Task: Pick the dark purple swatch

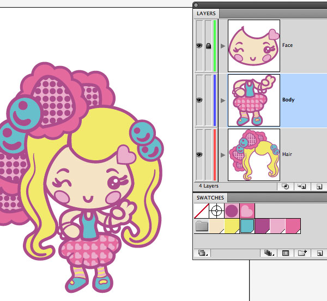Action: pyautogui.click(x=262, y=226)
